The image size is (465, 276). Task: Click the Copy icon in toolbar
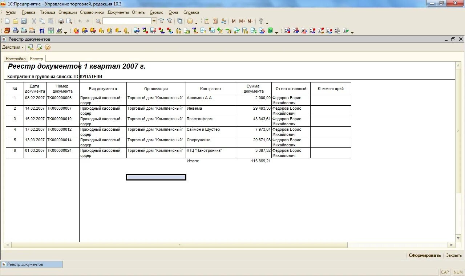click(x=42, y=21)
